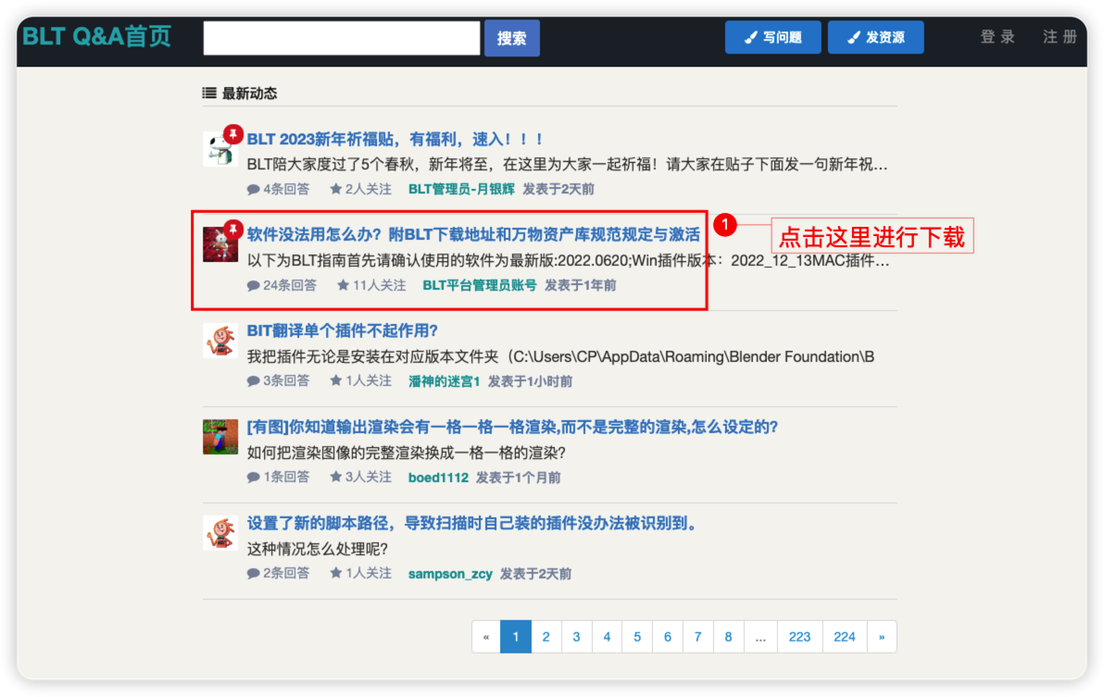The width and height of the screenshot is (1104, 697).
Task: Go to page 223
Action: 800,637
